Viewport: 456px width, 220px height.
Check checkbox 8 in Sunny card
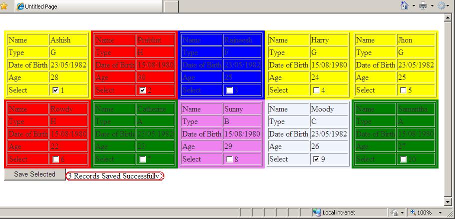click(229, 159)
